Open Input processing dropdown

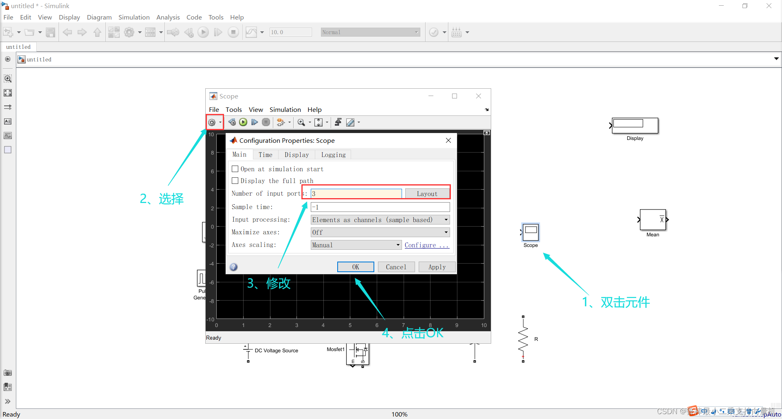[x=380, y=220]
